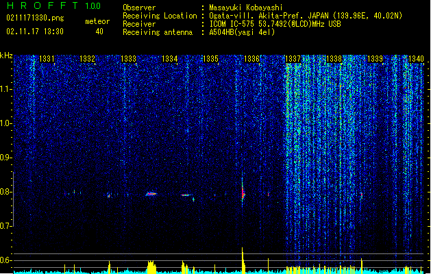431x274 pixels.
Task: Click the 1333 time marker
Action: point(129,59)
